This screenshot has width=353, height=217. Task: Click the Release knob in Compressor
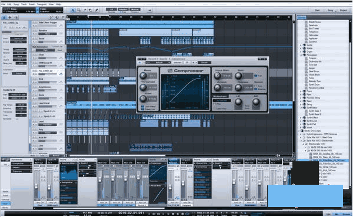[238, 87]
